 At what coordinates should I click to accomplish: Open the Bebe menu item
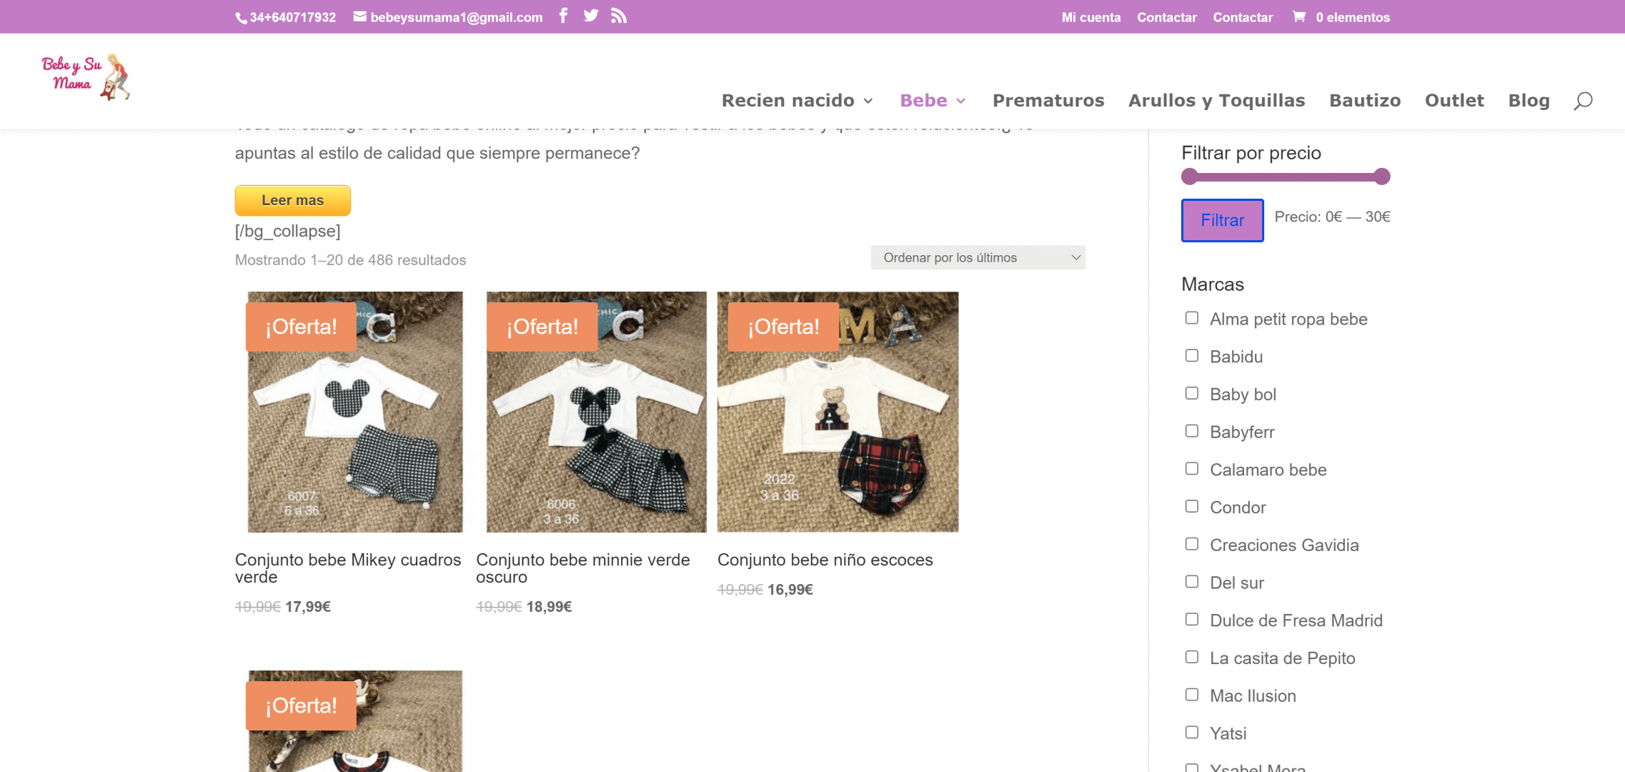pos(923,101)
